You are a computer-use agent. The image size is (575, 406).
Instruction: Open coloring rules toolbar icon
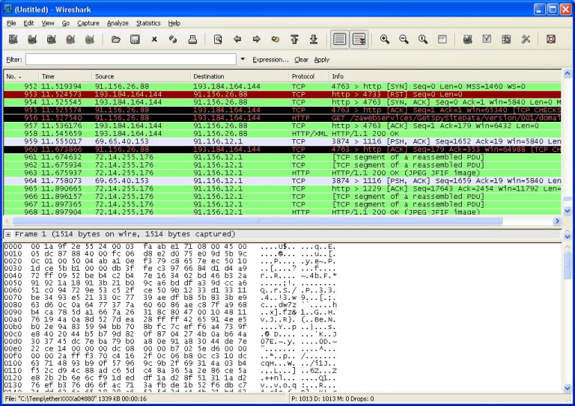506,39
